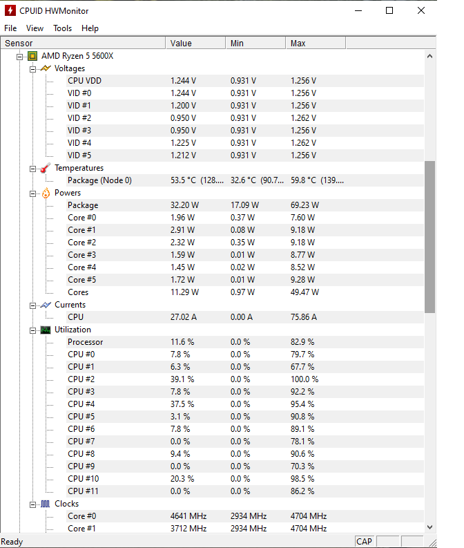The height and width of the screenshot is (548, 464).
Task: Click the scrollbar down arrow
Action: point(429,527)
